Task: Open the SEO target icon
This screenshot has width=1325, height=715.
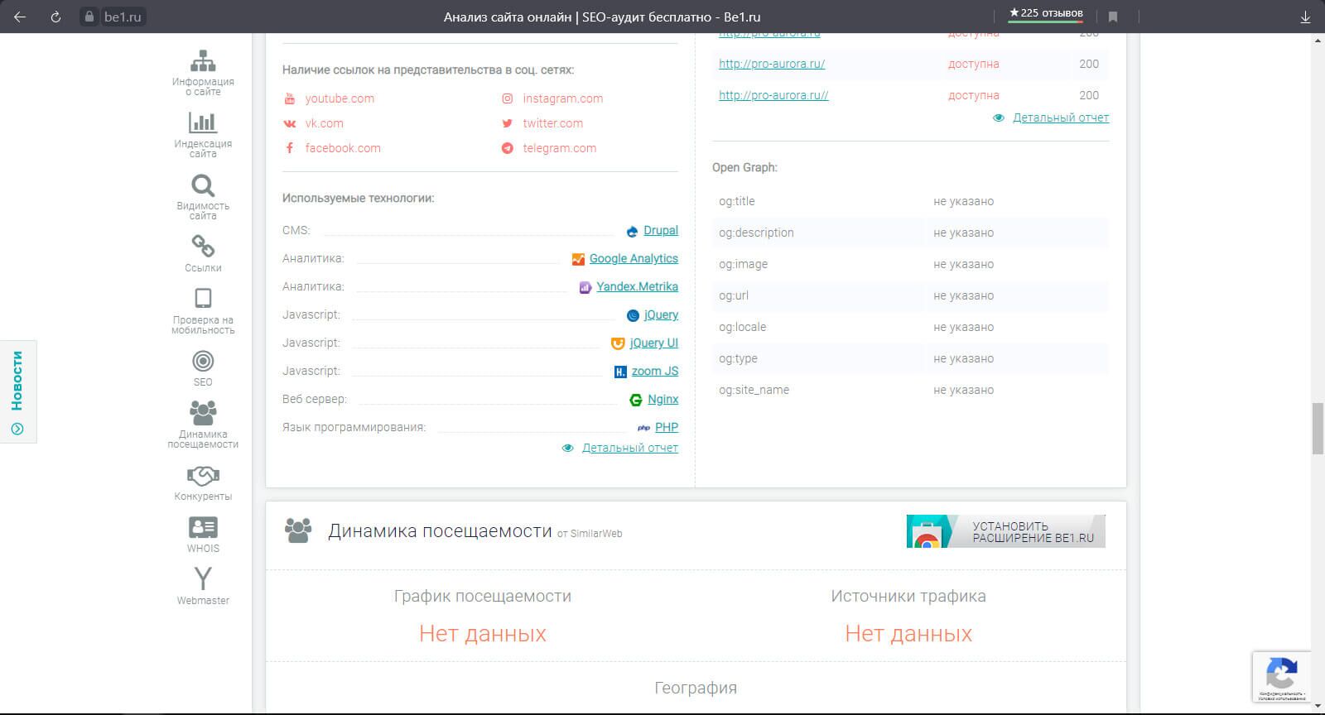Action: (203, 362)
